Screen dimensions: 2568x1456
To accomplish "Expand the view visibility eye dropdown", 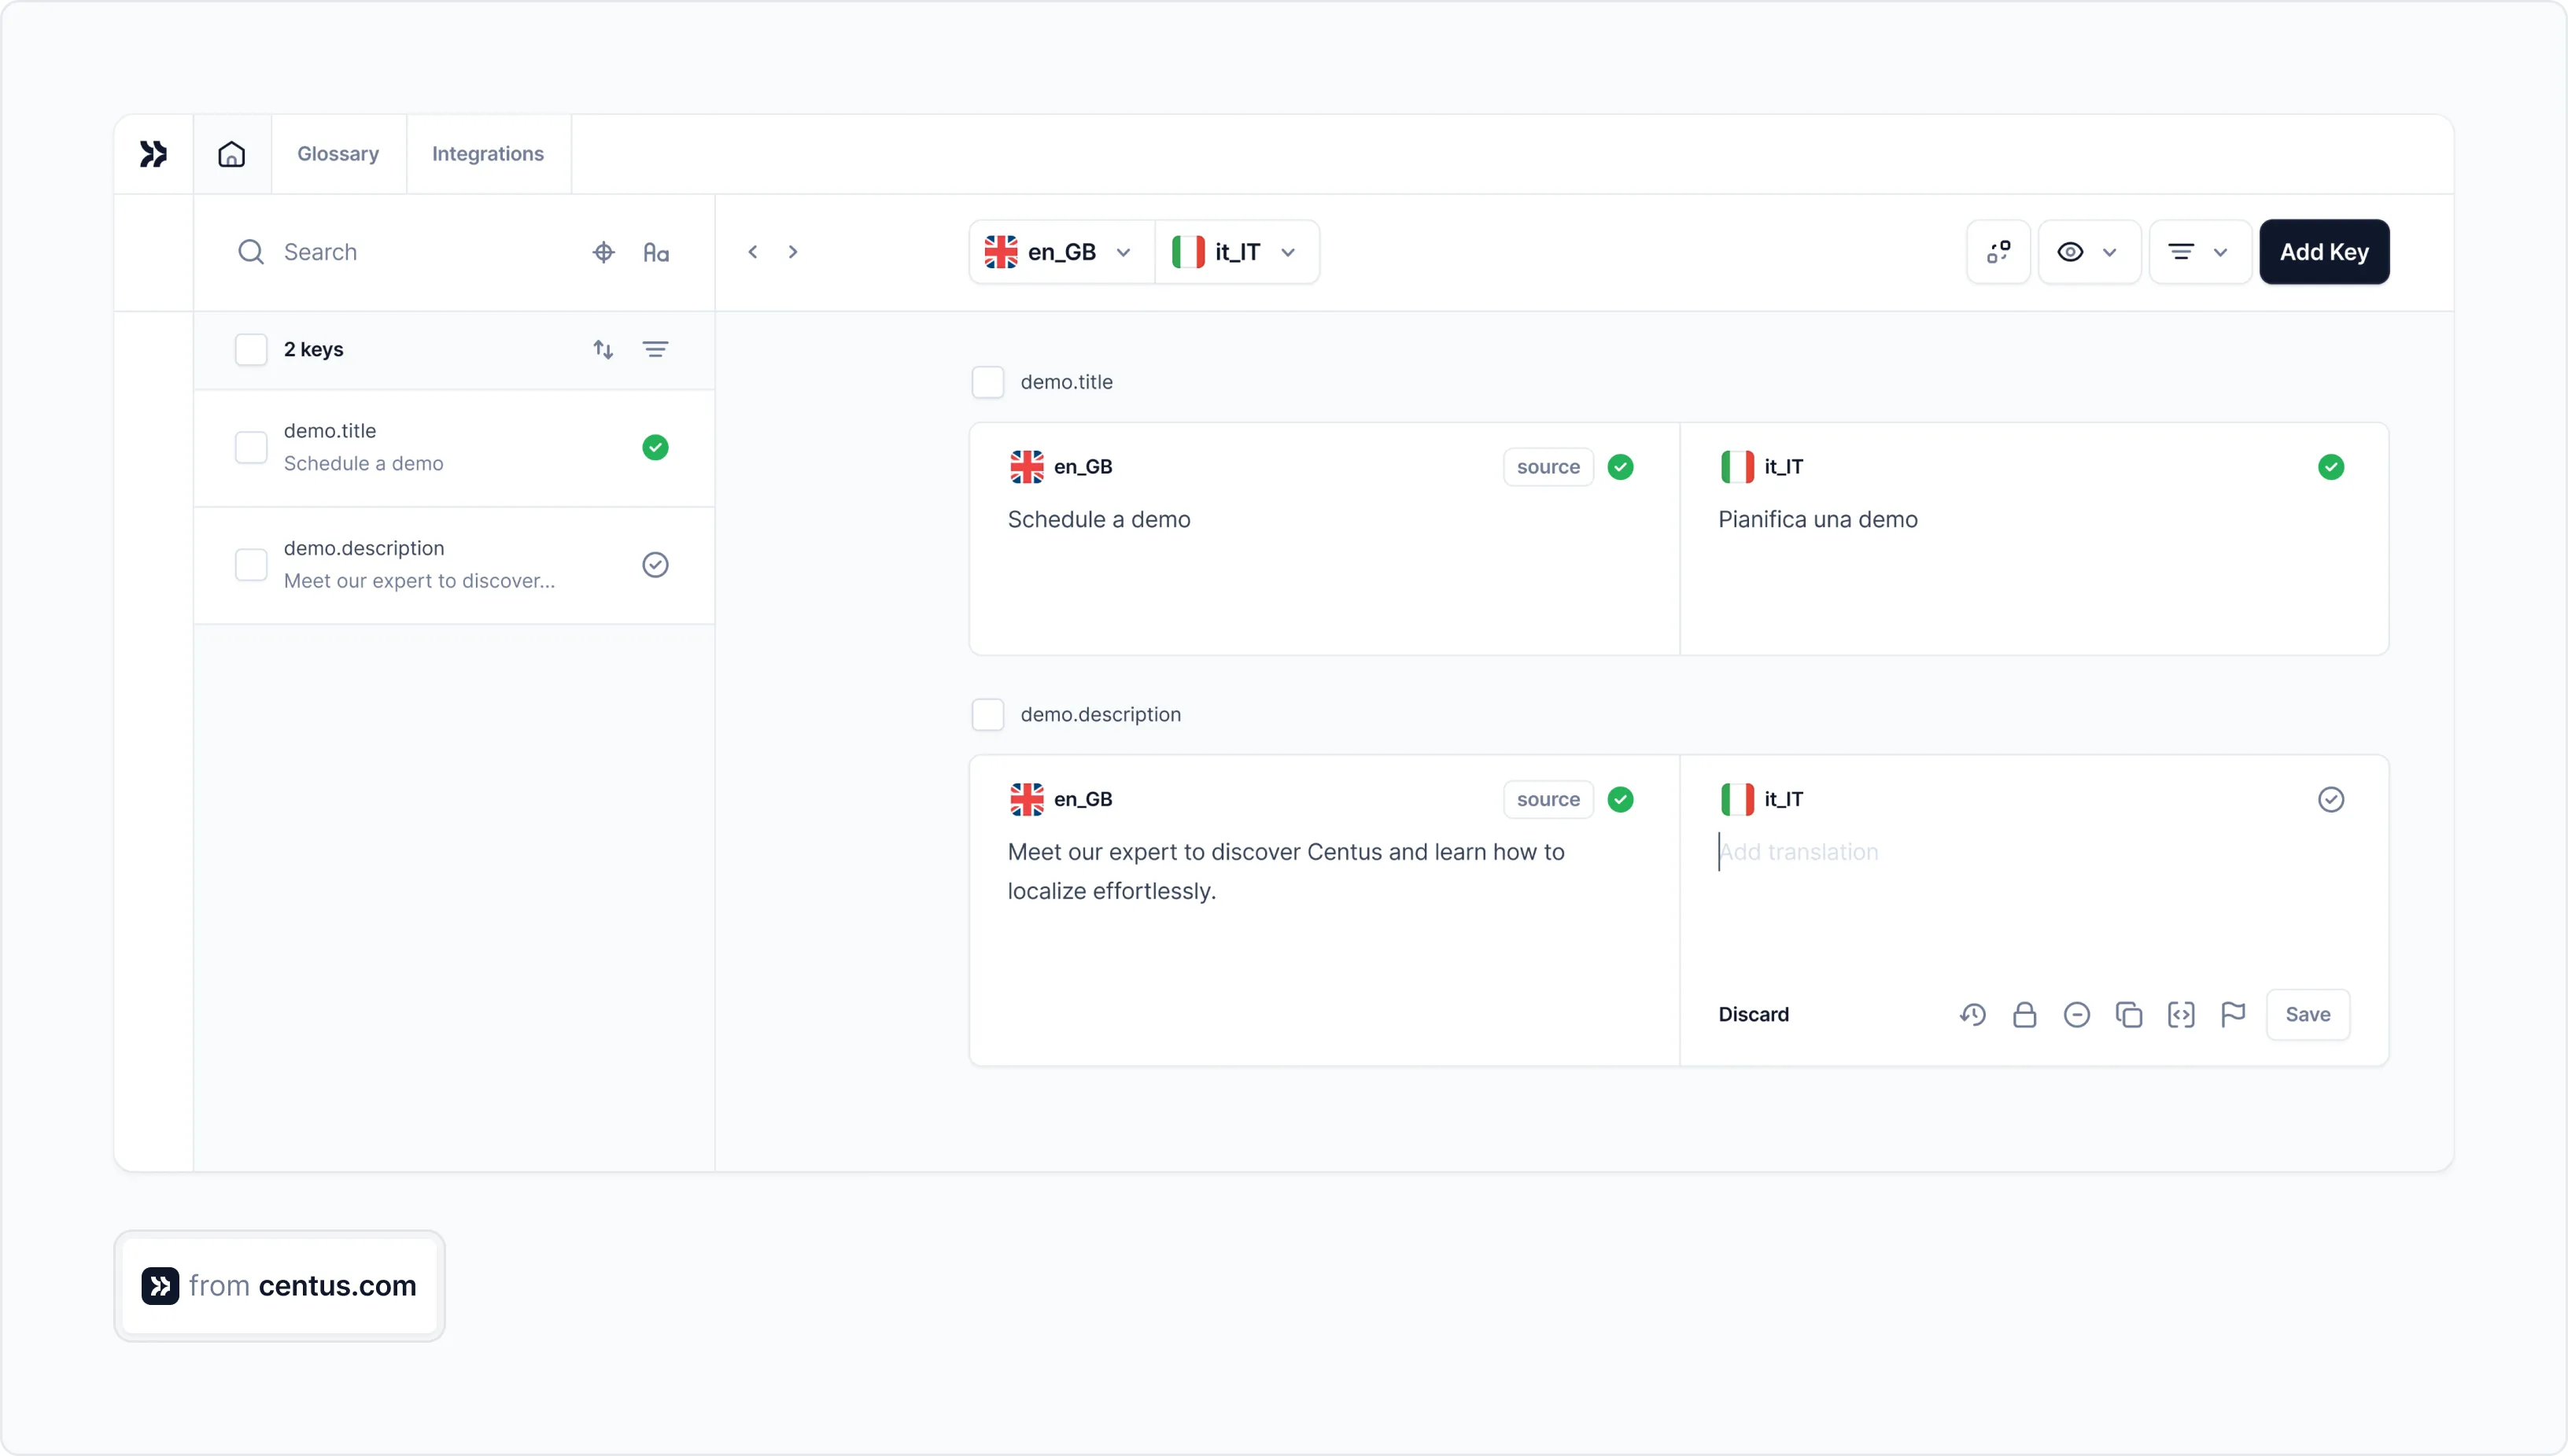I will pos(2089,251).
